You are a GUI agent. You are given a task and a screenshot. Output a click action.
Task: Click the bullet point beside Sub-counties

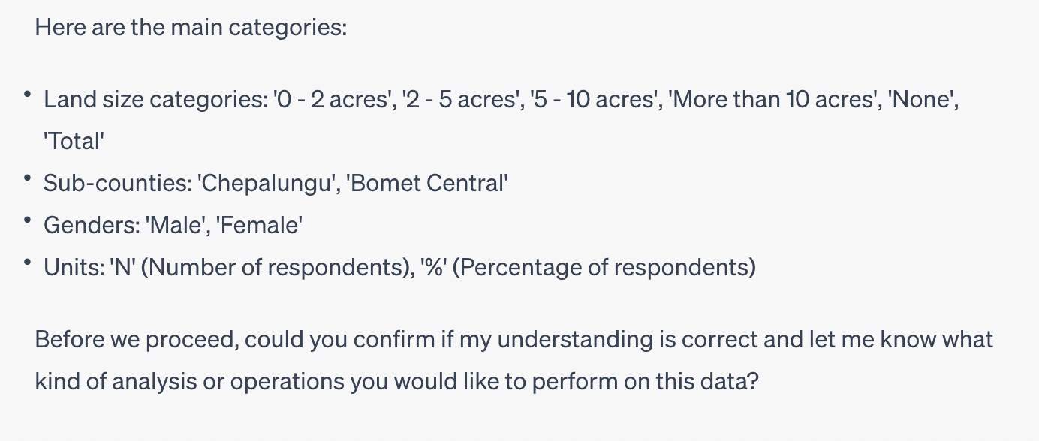click(x=28, y=178)
